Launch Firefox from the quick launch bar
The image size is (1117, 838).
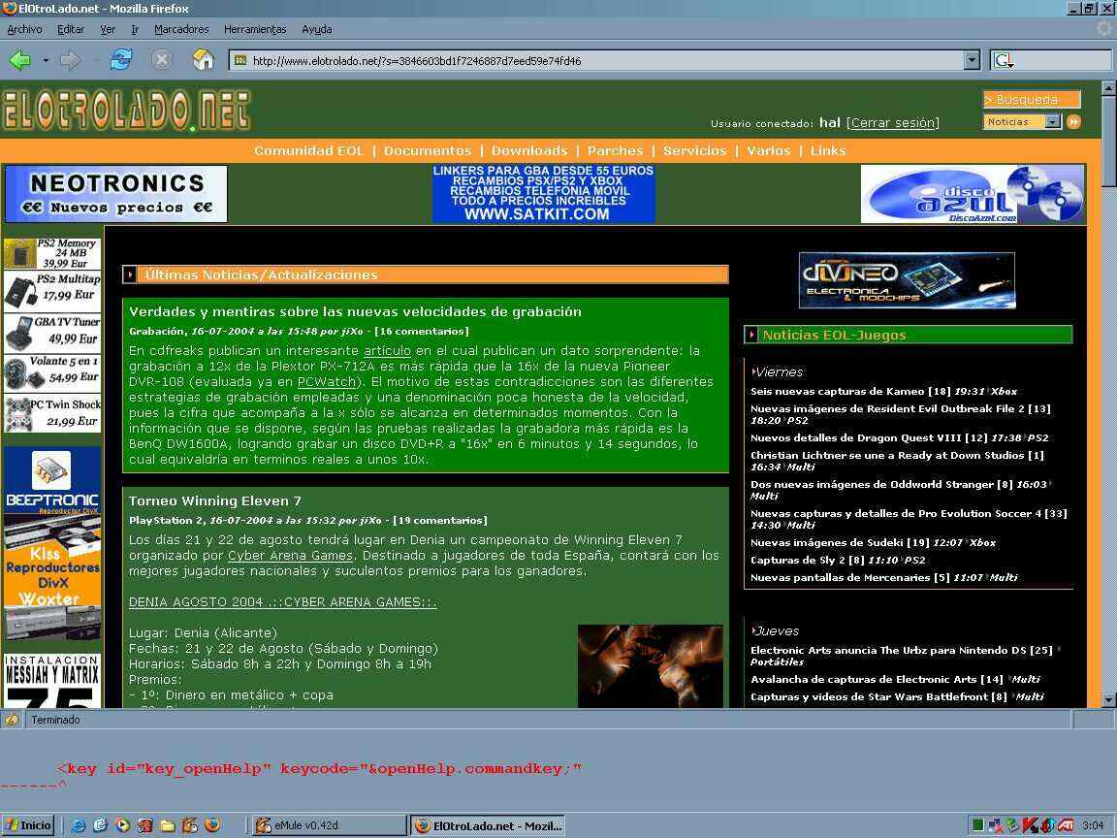point(212,826)
